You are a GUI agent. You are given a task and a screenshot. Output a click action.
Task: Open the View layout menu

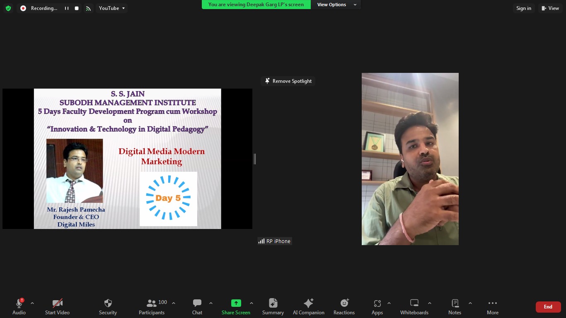coord(550,8)
